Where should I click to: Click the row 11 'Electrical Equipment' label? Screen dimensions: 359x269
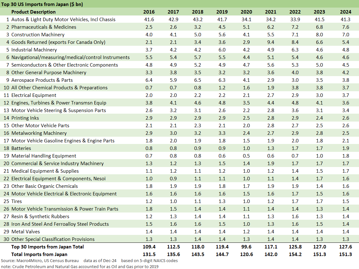click(34, 95)
